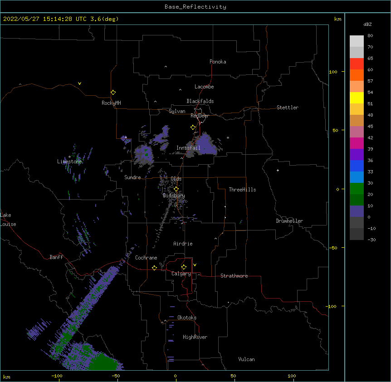391x382 pixels.
Task: Select the red 65 dBZ legend swatch
Action: click(x=357, y=64)
